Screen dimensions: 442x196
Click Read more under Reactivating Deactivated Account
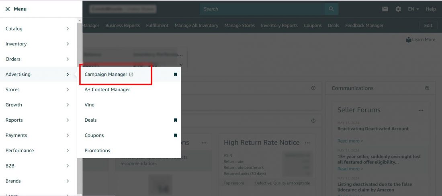[x=350, y=141]
